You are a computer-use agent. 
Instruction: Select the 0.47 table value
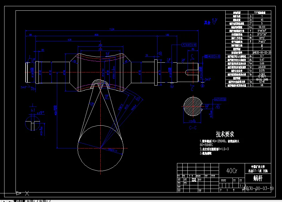pyautogui.click(x=262, y=60)
